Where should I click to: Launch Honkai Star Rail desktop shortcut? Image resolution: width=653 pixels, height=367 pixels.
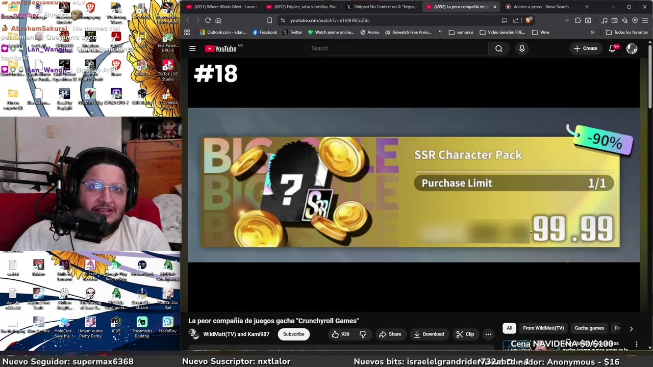[x=168, y=298]
